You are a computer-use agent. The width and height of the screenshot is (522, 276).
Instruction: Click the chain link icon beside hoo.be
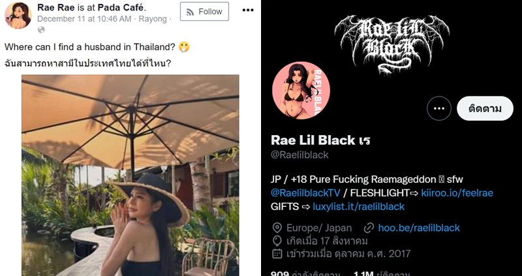click(369, 228)
